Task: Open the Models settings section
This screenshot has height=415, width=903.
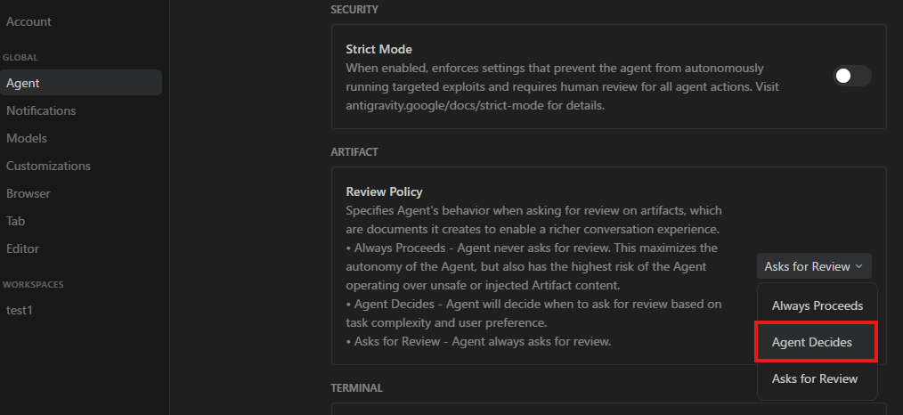Action: (x=27, y=138)
